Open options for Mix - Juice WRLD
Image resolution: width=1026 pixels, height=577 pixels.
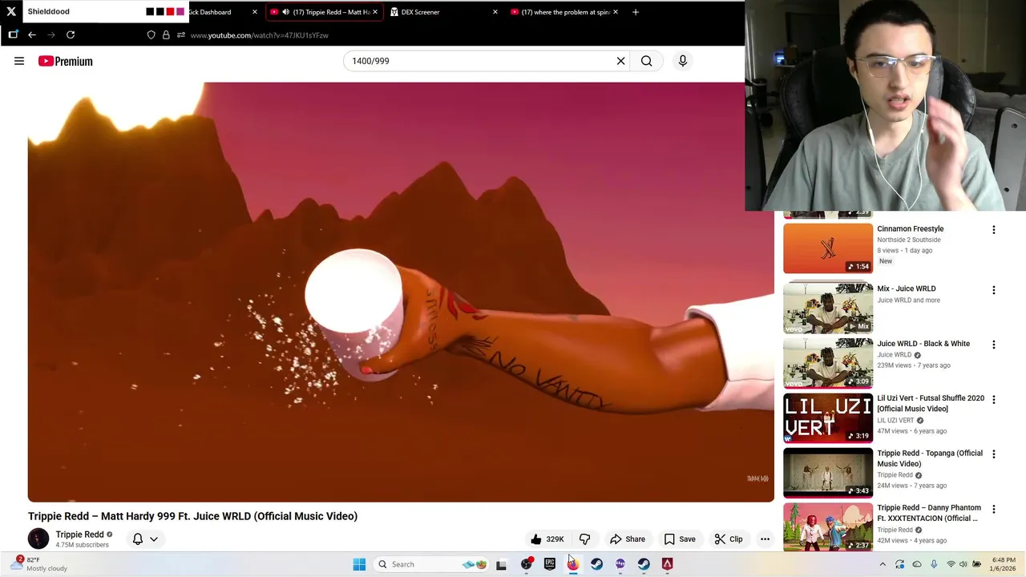point(994,290)
